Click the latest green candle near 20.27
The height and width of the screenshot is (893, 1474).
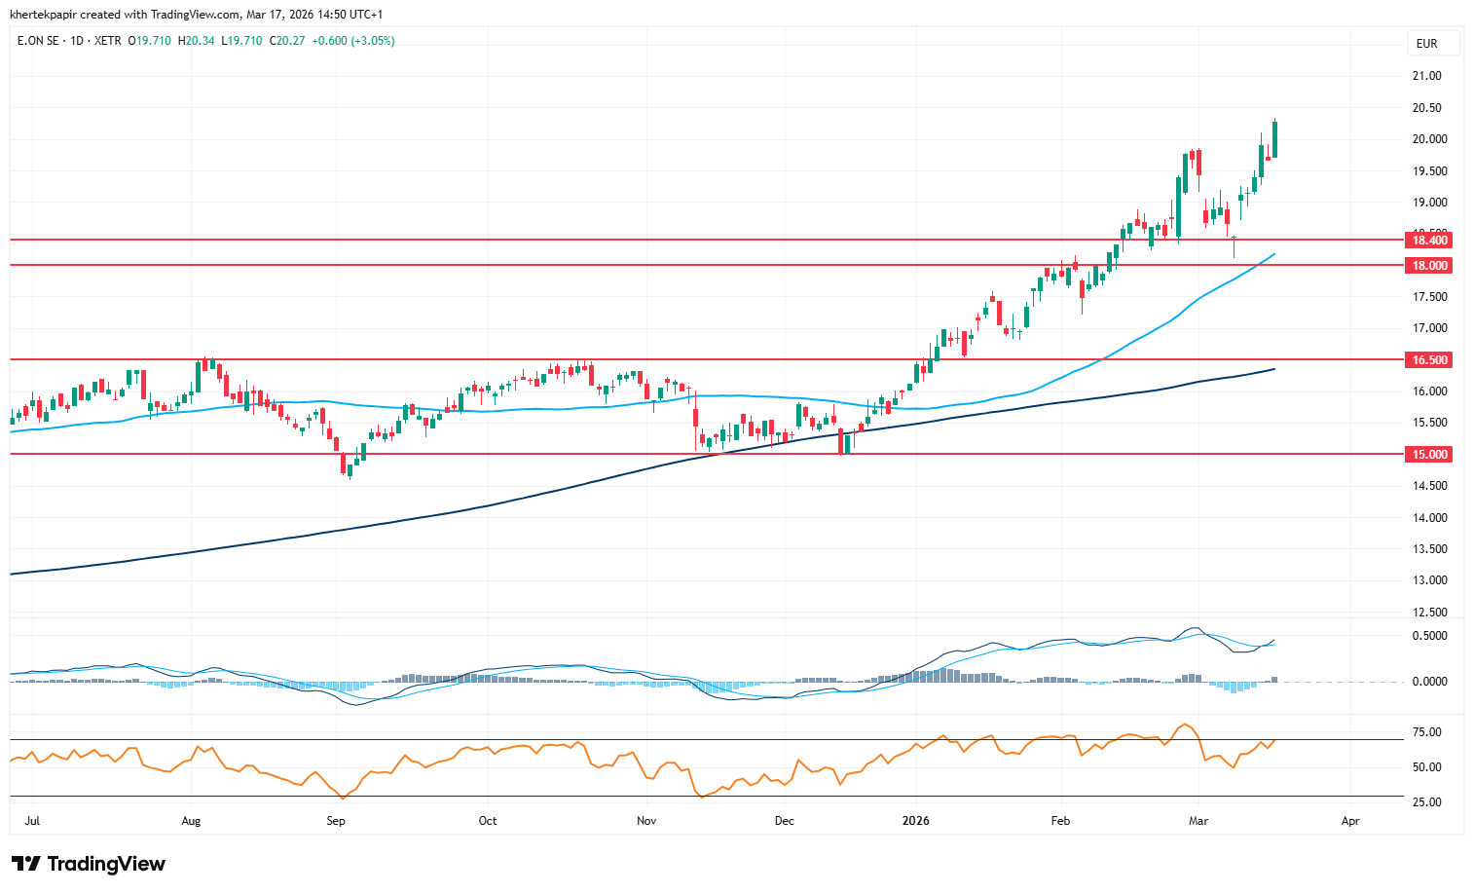coord(1274,139)
